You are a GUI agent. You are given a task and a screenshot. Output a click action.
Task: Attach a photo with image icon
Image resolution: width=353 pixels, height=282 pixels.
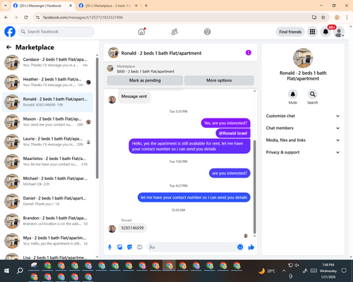tap(120, 247)
